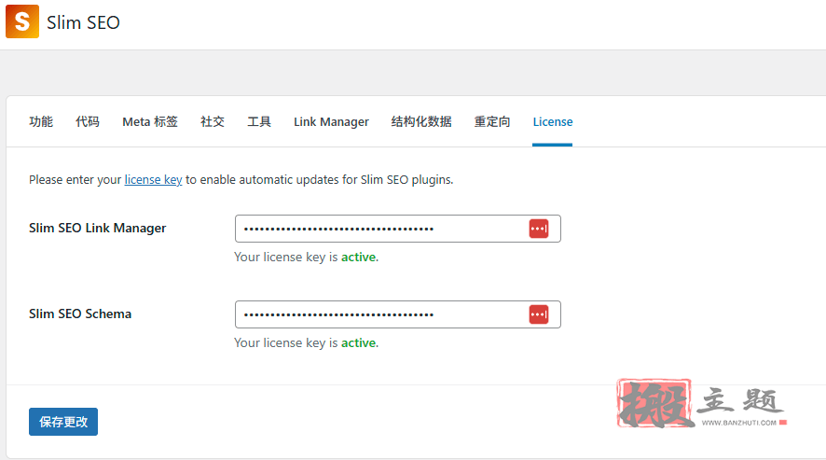
Task: Click the Slim SEO logo icon
Action: [22, 21]
